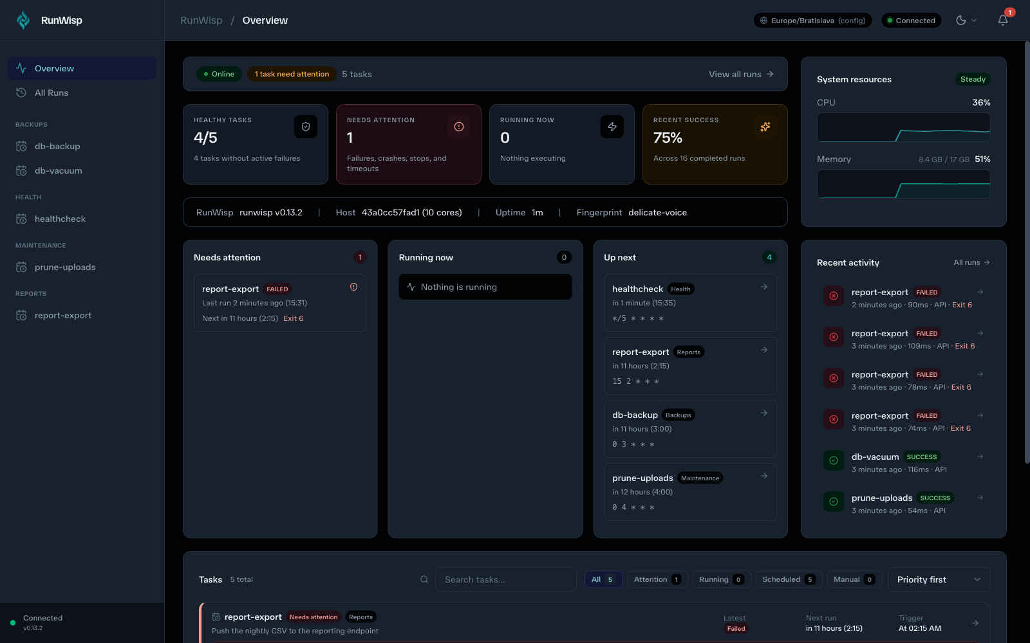Click the Connected status button in header
This screenshot has width=1030, height=643.
pos(911,21)
